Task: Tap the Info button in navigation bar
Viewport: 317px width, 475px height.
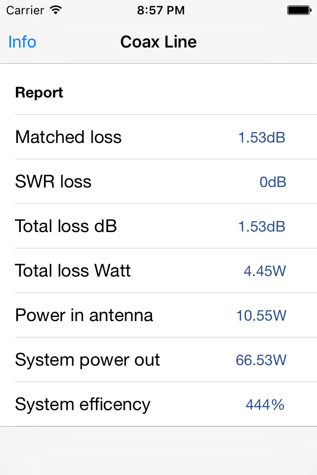Action: tap(22, 42)
